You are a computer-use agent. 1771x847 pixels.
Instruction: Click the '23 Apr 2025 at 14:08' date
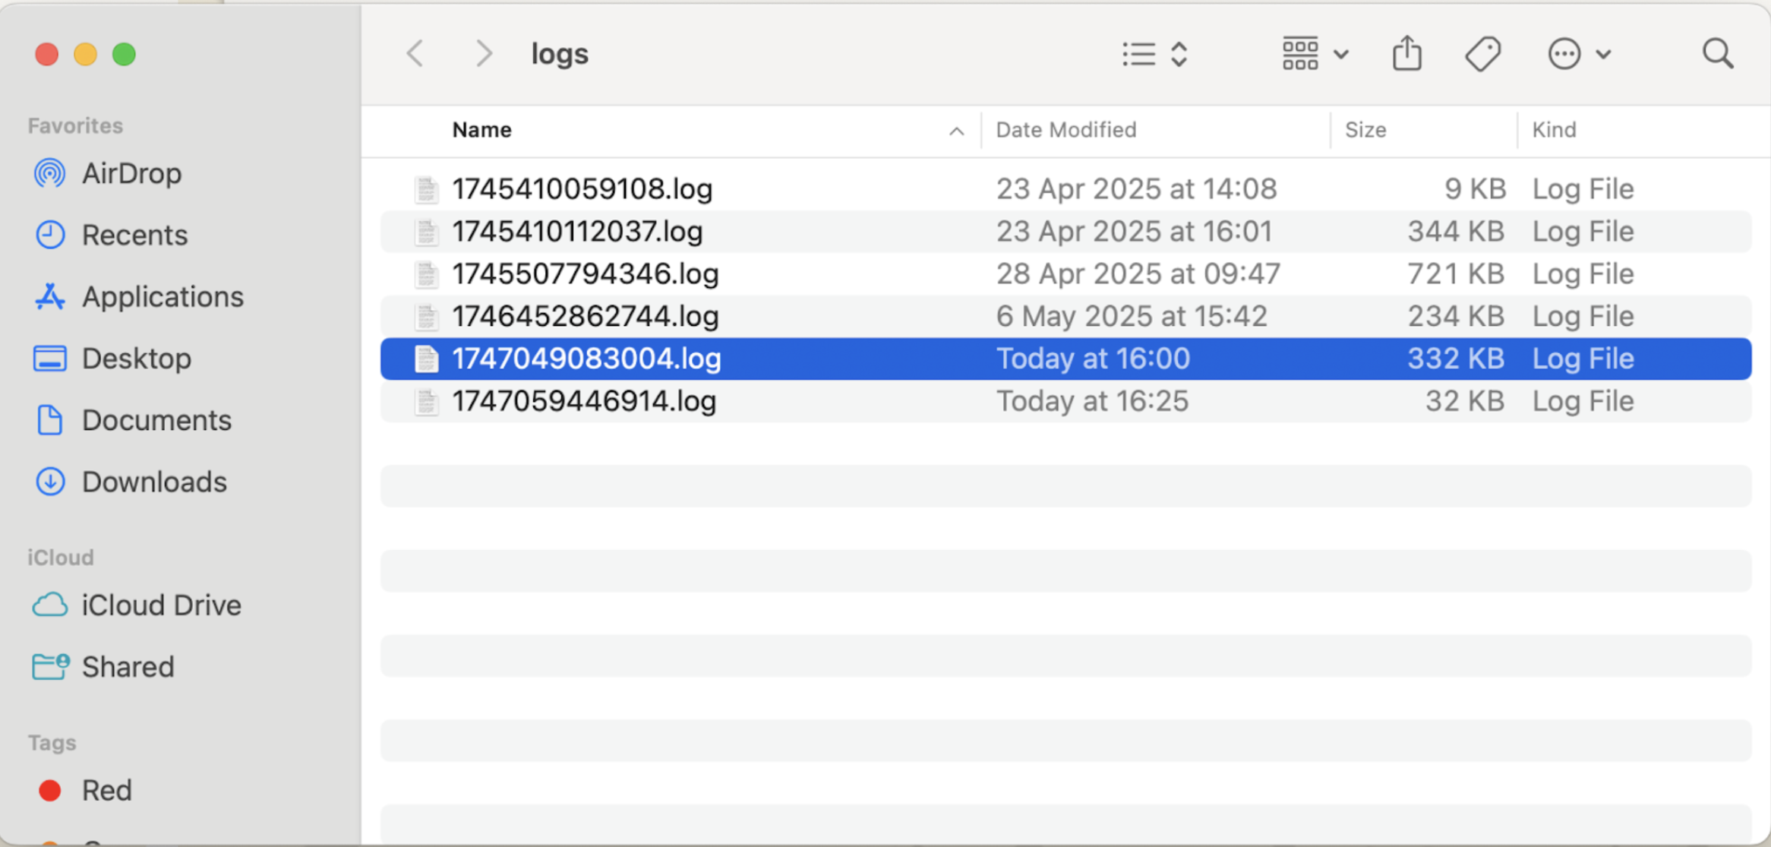click(x=1136, y=188)
